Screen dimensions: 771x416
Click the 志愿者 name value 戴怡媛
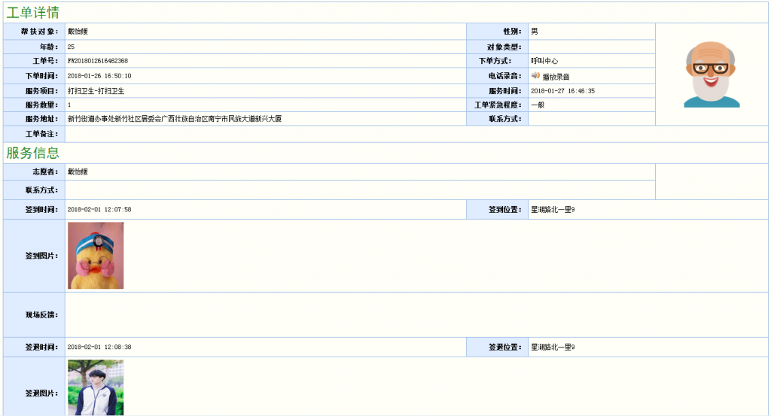click(78, 172)
